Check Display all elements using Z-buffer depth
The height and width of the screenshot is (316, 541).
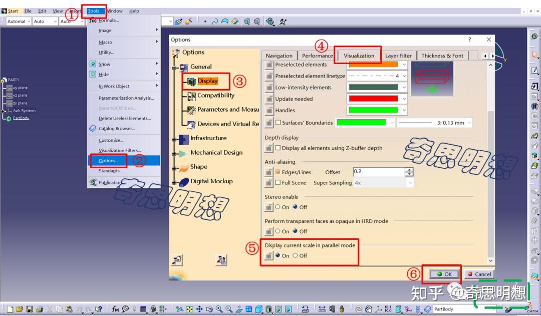point(278,148)
